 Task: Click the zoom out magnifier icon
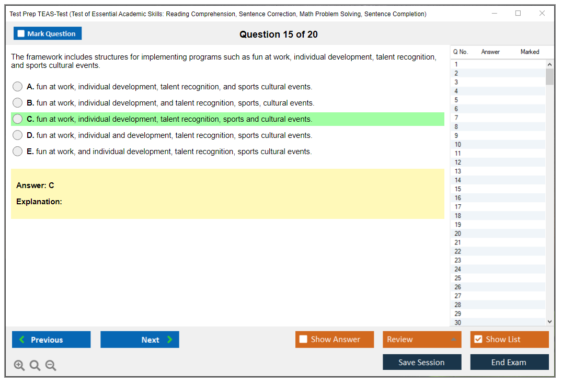[51, 366]
